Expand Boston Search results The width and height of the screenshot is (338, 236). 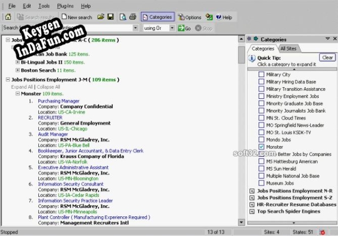18,70
